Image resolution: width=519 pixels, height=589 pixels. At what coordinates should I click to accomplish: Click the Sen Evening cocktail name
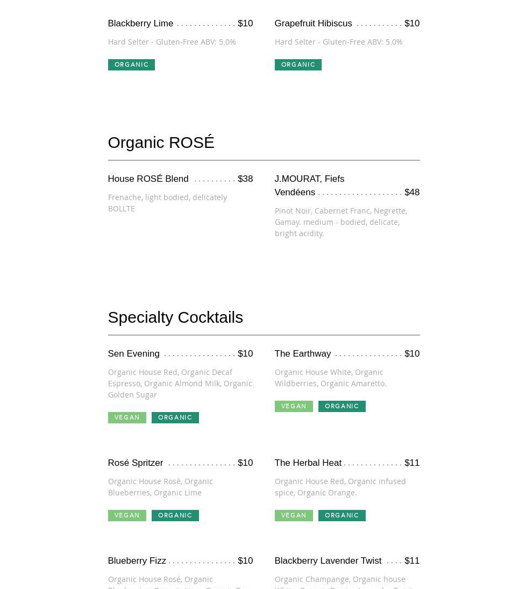pyautogui.click(x=133, y=354)
